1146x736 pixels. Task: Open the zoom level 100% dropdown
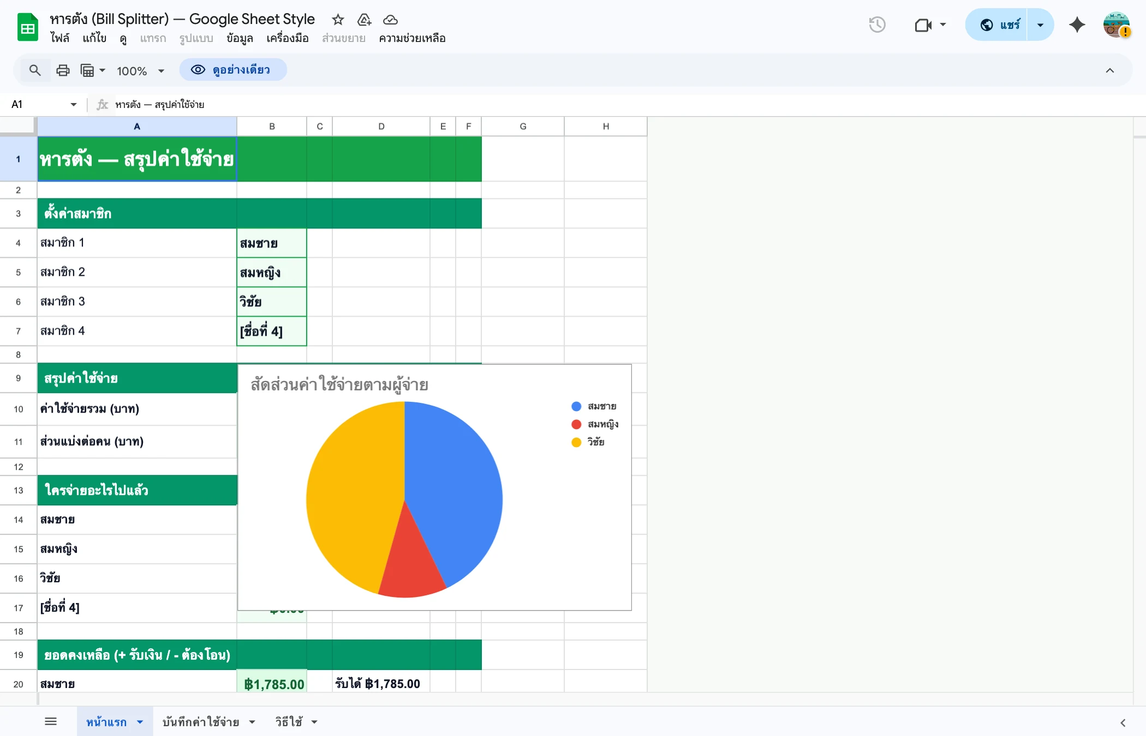(140, 70)
